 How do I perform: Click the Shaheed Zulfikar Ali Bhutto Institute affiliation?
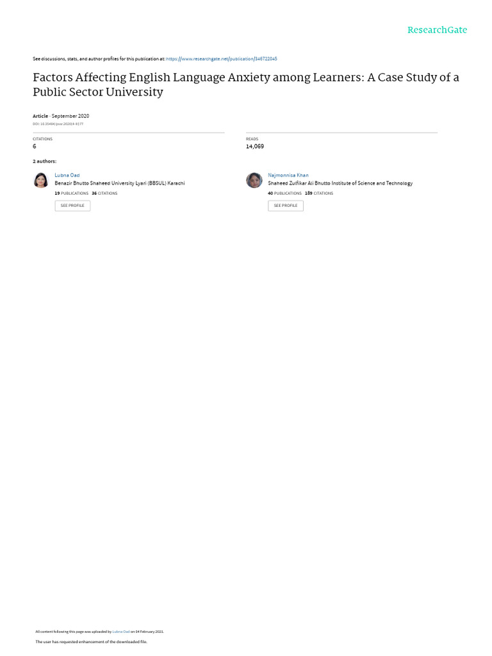pyautogui.click(x=340, y=183)
